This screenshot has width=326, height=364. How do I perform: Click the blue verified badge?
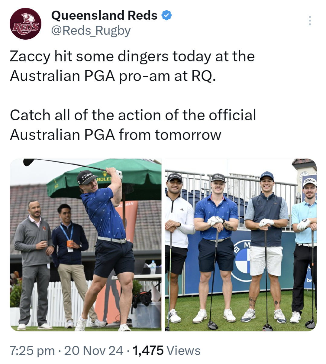167,15
